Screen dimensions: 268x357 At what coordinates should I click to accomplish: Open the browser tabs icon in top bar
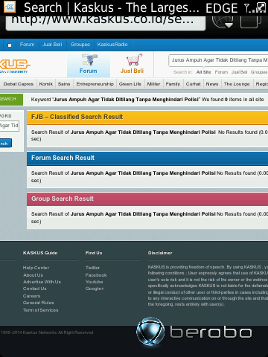[x=251, y=22]
